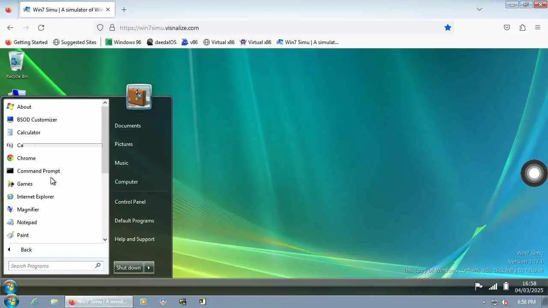Expand the Shut down options arrow
Image resolution: width=548 pixels, height=308 pixels.
[x=149, y=268]
